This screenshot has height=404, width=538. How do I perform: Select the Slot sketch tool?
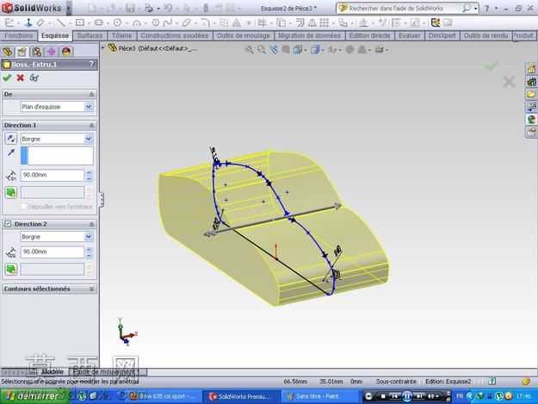pos(98,23)
